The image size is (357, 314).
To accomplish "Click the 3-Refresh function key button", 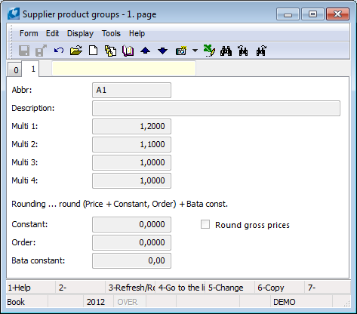I will [131, 288].
